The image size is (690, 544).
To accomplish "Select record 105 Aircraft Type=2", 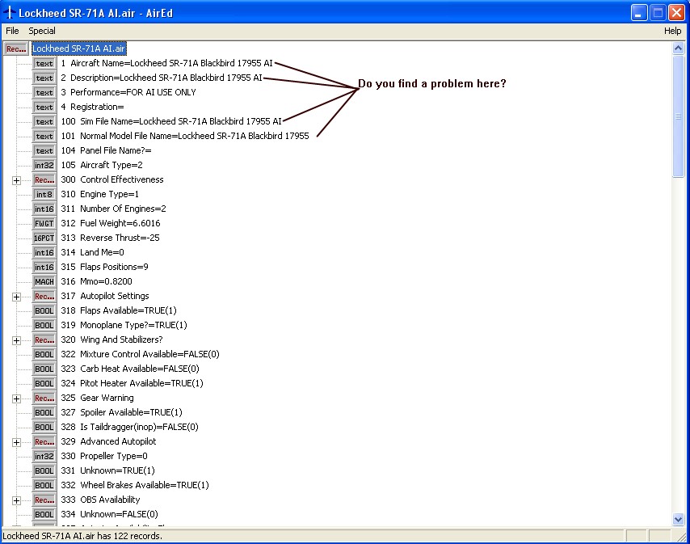I will pos(102,165).
